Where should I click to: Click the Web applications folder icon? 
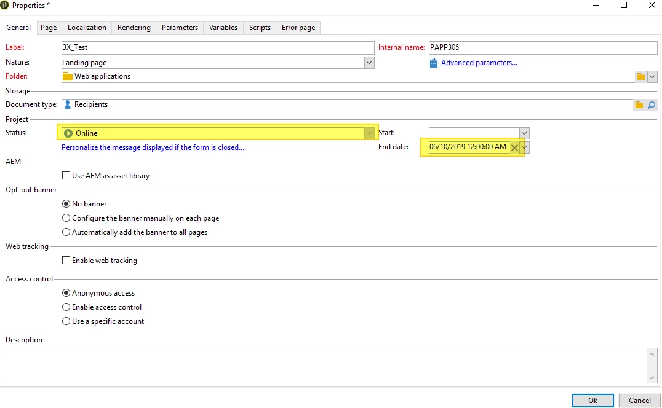68,76
